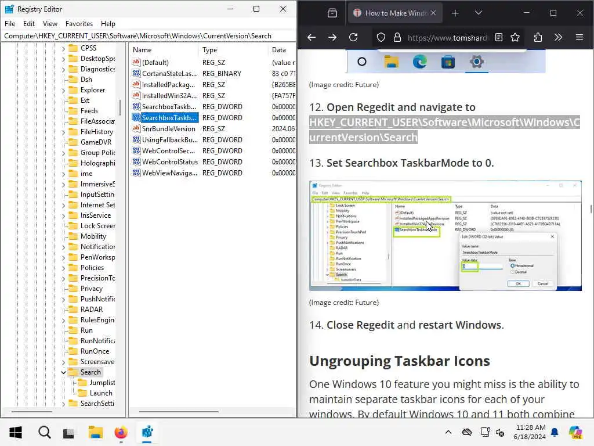Open the Help menu in Registry Editor
This screenshot has height=446, width=594.
(108, 23)
